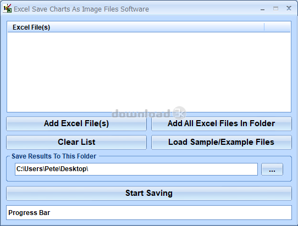Click the Add Excel File(s) button
298x226 pixels.
click(76, 123)
